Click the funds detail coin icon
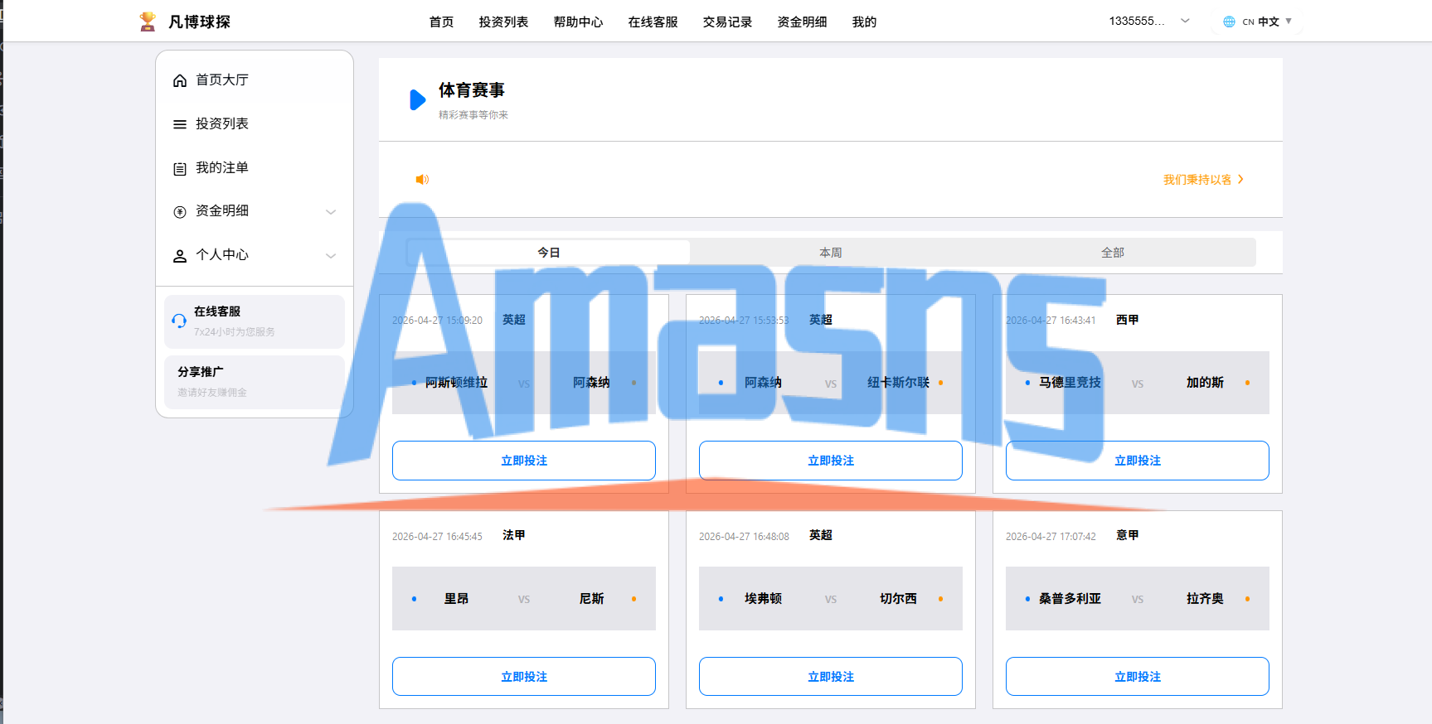Viewport: 1432px width, 724px height. (x=180, y=212)
